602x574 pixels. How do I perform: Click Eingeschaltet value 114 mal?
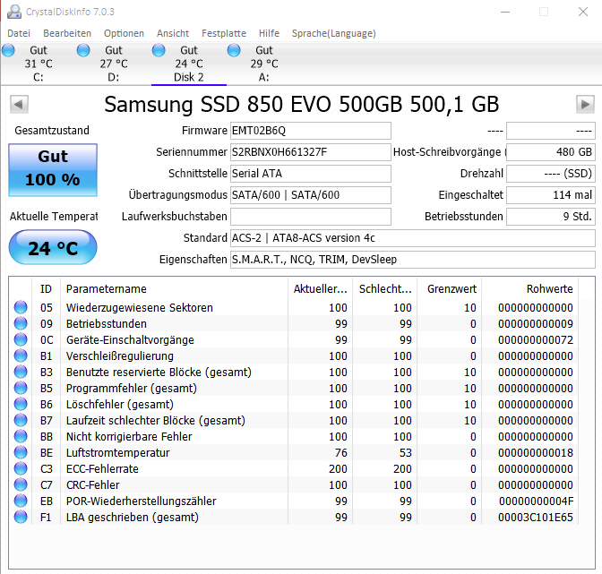[x=551, y=195]
